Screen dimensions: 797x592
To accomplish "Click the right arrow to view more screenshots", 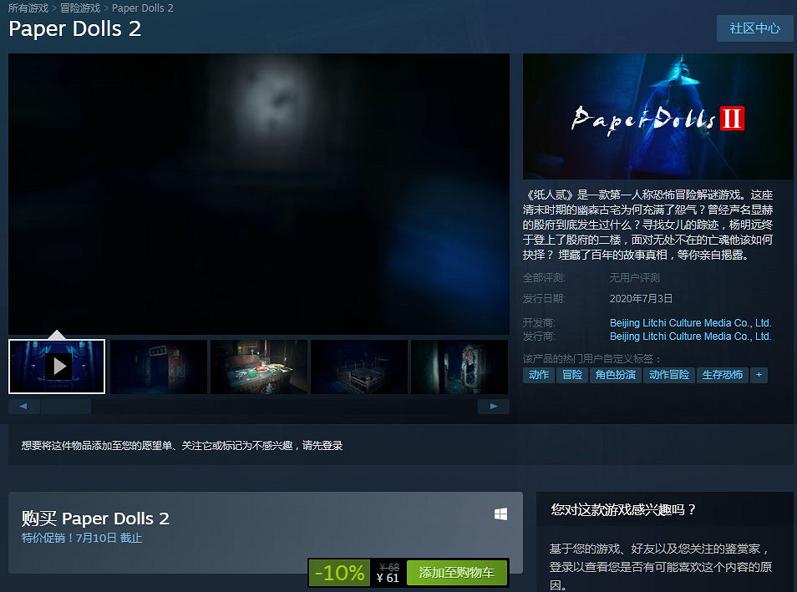I will pyautogui.click(x=493, y=406).
